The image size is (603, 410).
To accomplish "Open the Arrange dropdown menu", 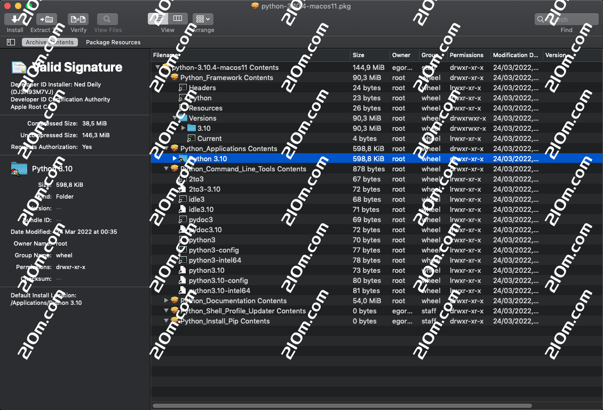I will point(203,19).
